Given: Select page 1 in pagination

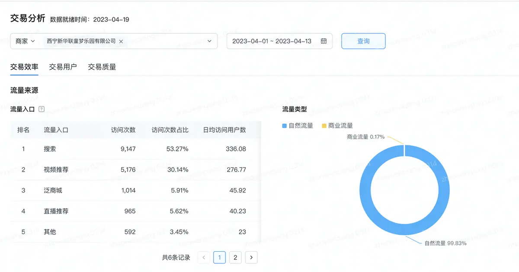Looking at the screenshot, I should [x=219, y=258].
